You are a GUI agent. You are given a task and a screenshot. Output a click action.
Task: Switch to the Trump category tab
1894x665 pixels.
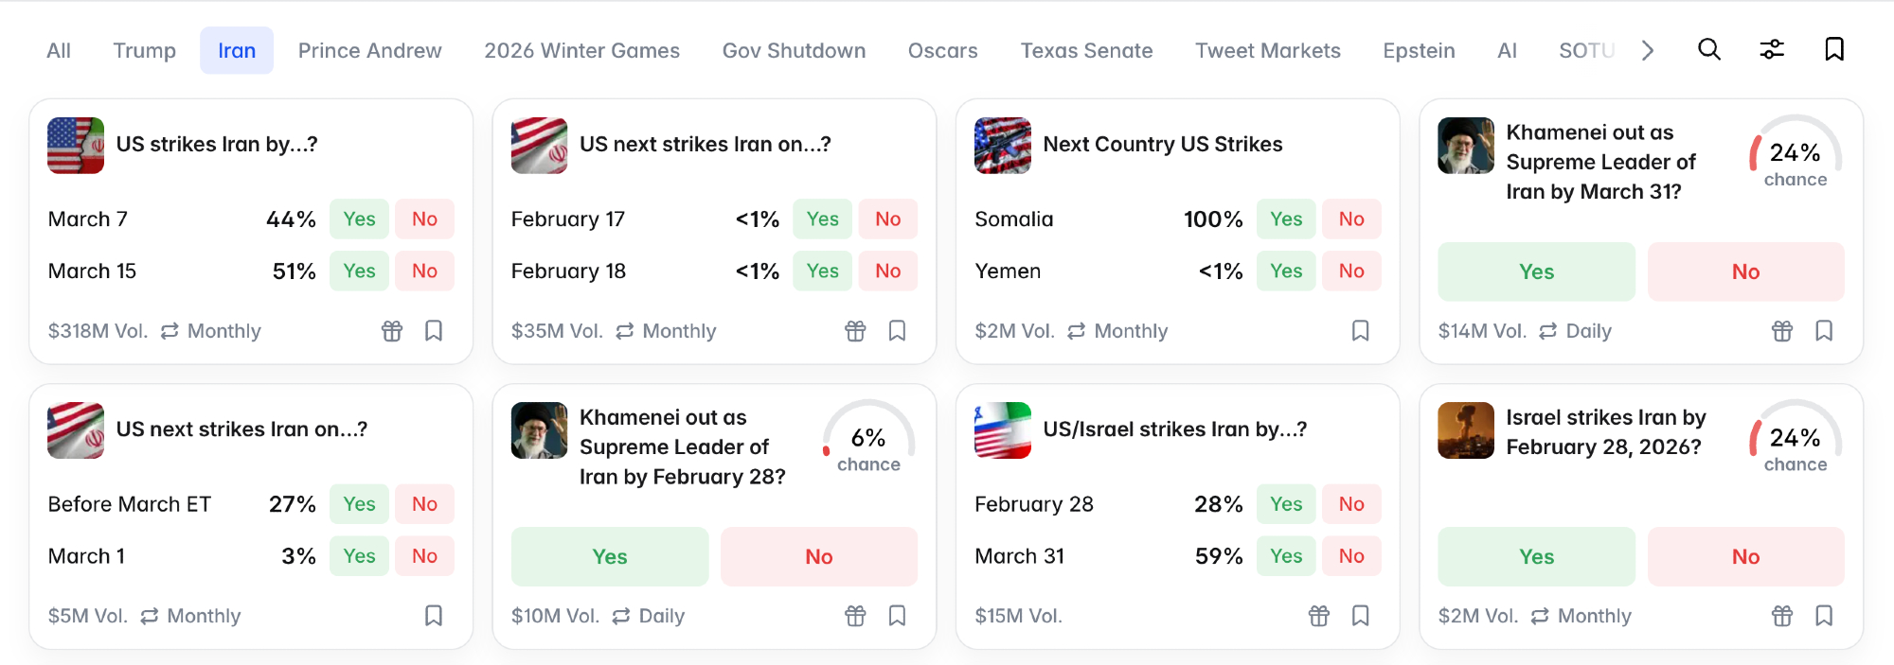(x=144, y=51)
